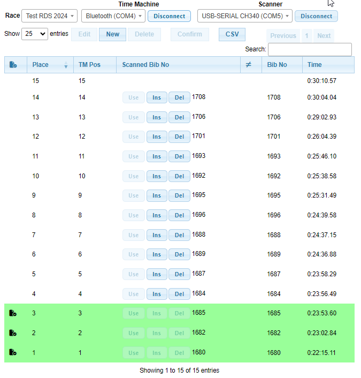Disconnect the Time Machine
Viewport: 361px width, 378px height.
pos(170,16)
